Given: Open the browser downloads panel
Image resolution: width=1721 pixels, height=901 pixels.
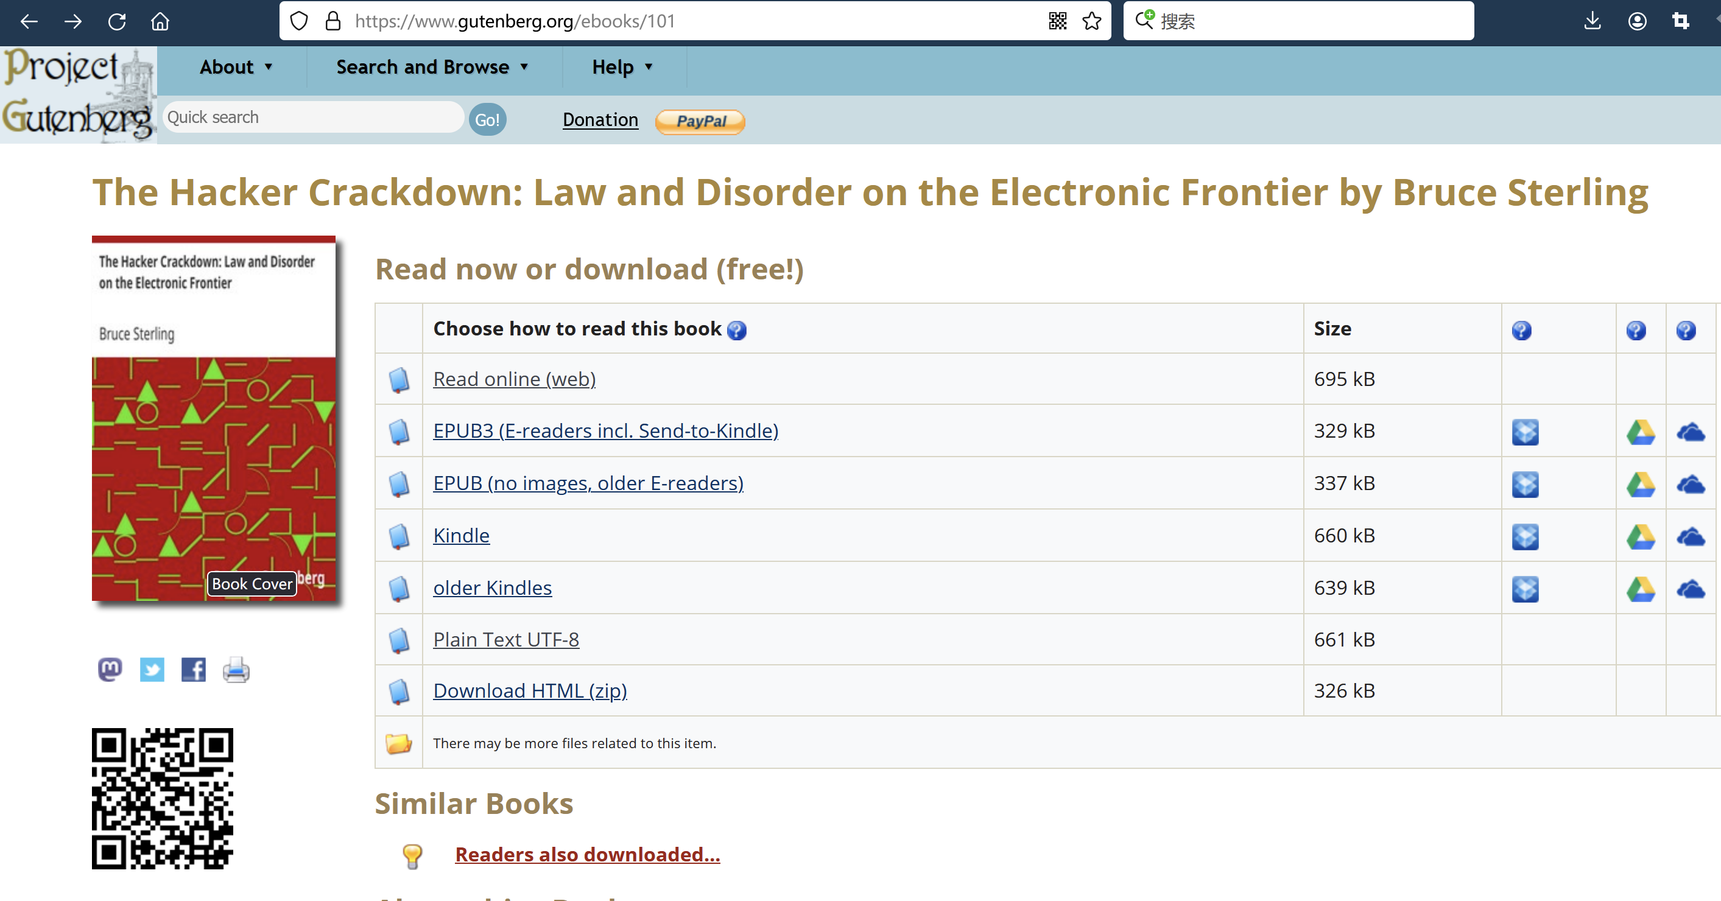Looking at the screenshot, I should tap(1593, 21).
